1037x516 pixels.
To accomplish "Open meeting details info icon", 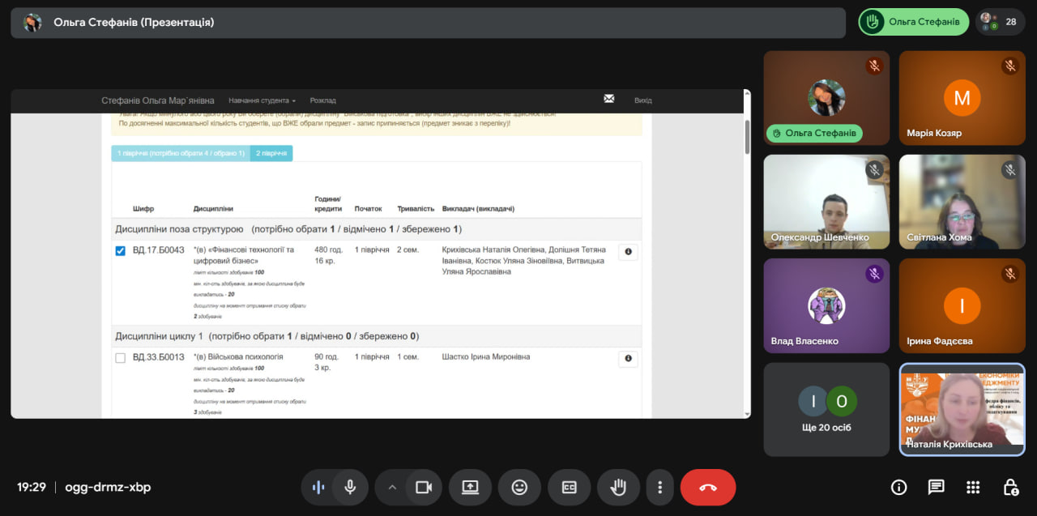I will tap(898, 487).
